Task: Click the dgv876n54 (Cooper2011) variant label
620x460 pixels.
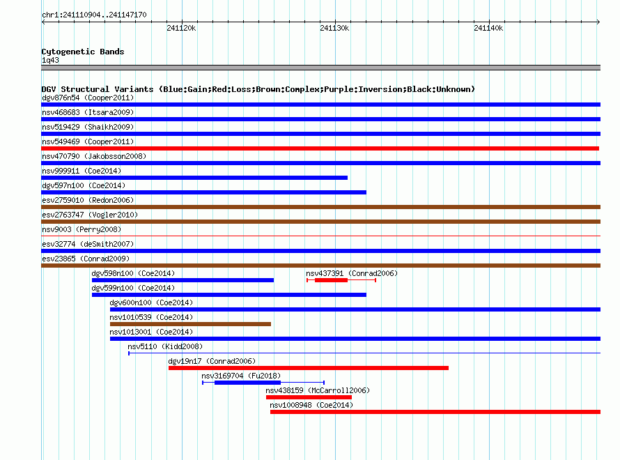Action: (88, 98)
